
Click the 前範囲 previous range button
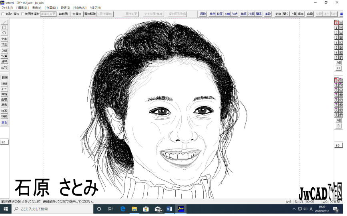click(63, 14)
